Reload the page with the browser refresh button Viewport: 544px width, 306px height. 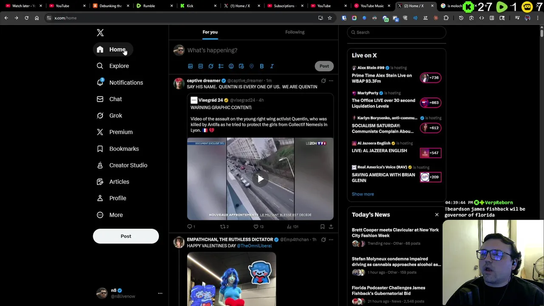coord(26,18)
